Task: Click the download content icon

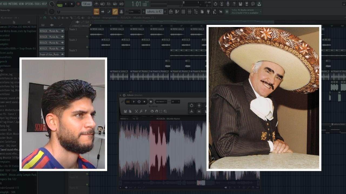Action: (259, 4)
